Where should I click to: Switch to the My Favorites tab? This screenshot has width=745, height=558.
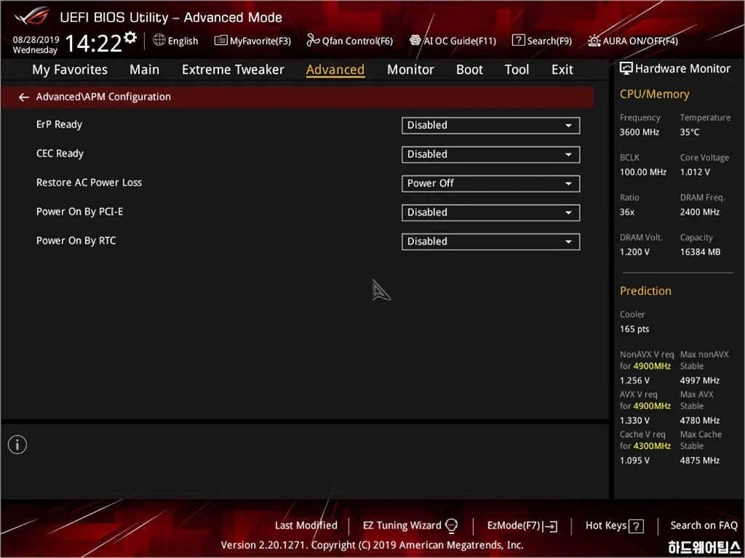[70, 70]
